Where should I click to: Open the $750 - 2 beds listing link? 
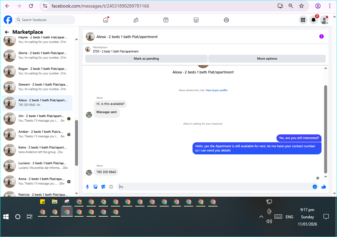tap(116, 51)
